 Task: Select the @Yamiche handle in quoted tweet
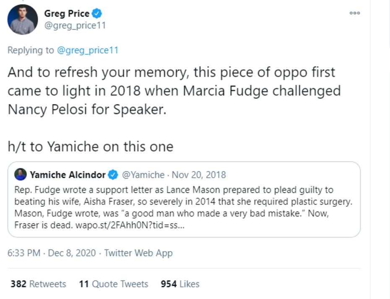click(143, 174)
